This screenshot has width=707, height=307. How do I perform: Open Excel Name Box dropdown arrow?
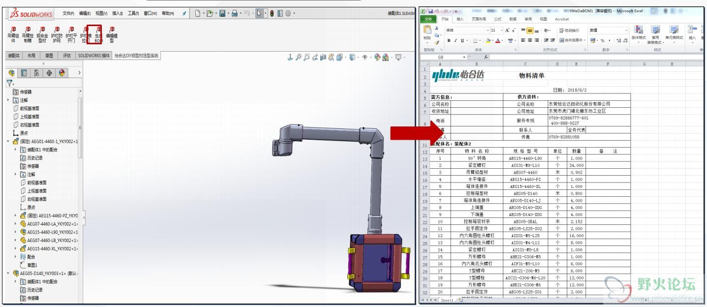(464, 57)
